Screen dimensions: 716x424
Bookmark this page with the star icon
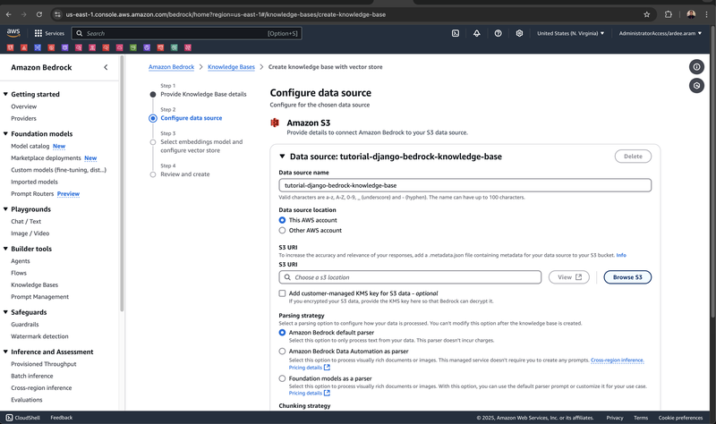coord(646,14)
